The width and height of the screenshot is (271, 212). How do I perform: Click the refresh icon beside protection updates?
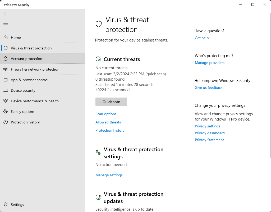coord(98,197)
